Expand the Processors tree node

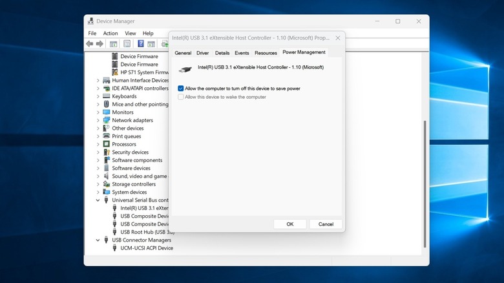click(98, 144)
